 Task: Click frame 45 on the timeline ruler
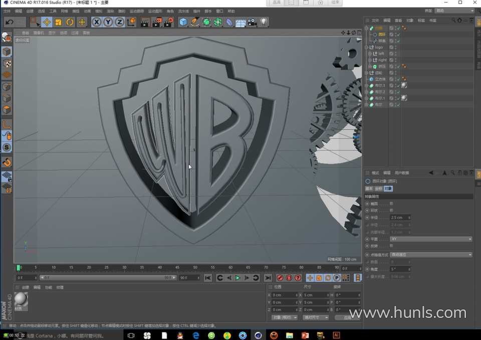point(177,267)
